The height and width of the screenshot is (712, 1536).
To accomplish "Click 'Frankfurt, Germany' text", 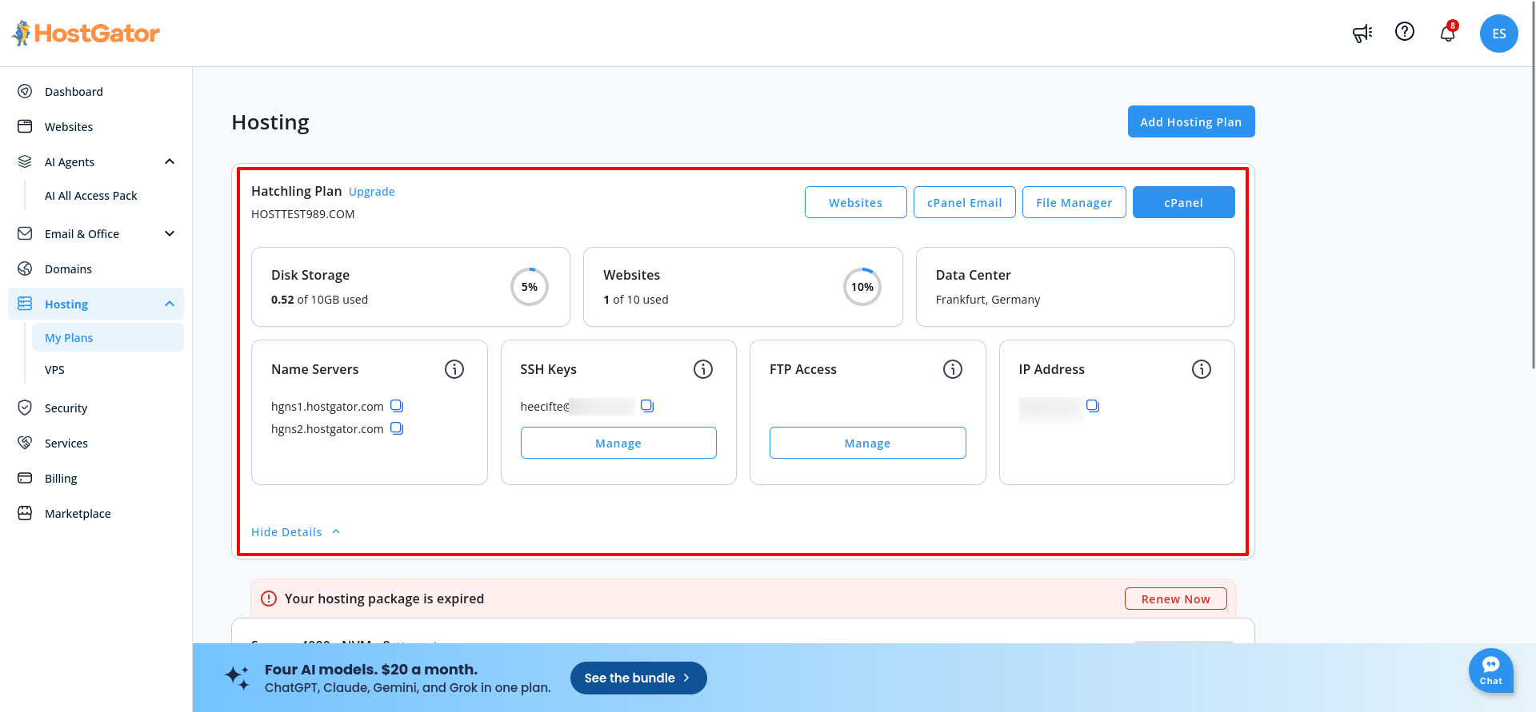I will (x=988, y=300).
